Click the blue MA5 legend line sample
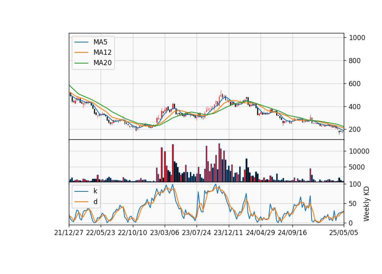This screenshot has height=274, width=382. (81, 42)
